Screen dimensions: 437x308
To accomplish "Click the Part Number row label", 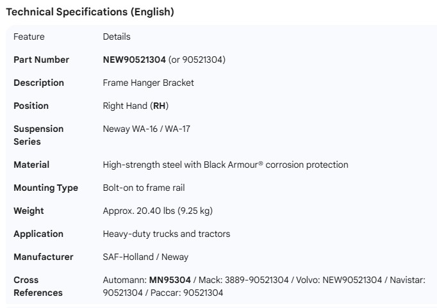I will tap(41, 60).
